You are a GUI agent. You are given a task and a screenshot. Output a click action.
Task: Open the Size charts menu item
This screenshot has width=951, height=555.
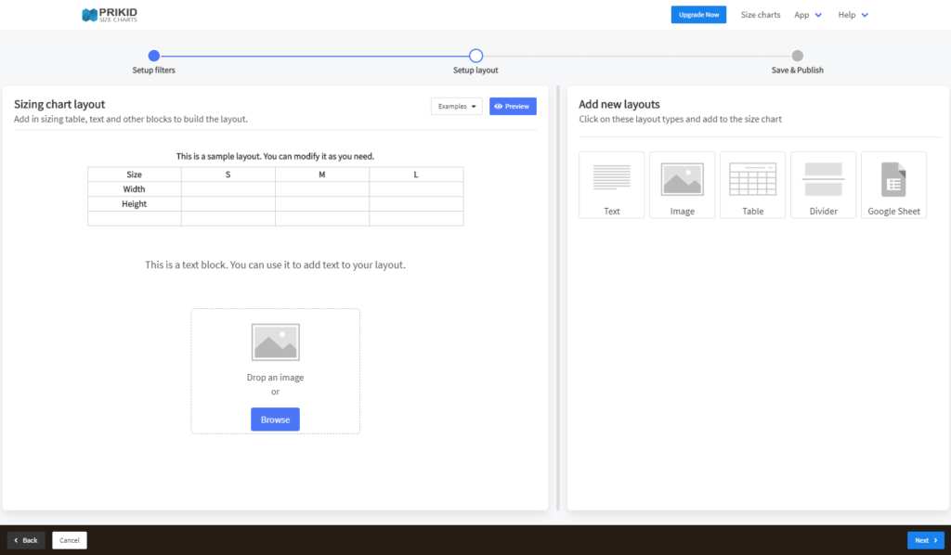click(x=760, y=14)
